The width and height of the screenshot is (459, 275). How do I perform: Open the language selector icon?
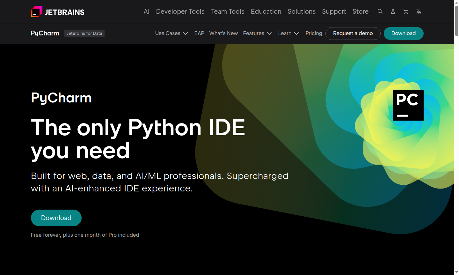(x=418, y=11)
